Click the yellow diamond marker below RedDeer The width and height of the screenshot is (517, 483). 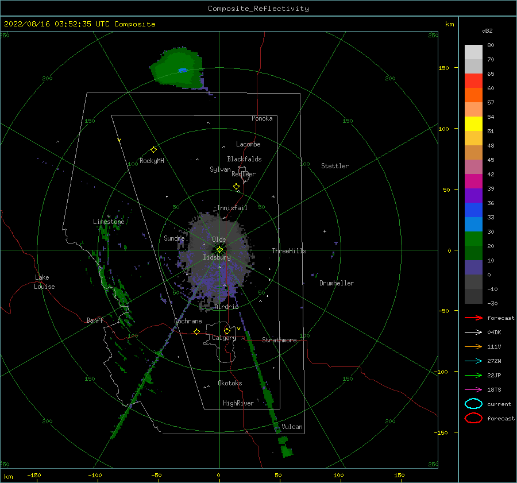pos(236,187)
